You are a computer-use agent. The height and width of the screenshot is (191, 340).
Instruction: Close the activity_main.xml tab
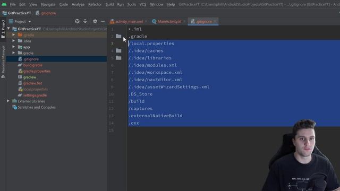point(146,21)
